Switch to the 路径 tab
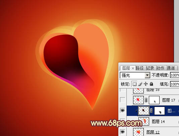This screenshot has width=179, height=136. click(139, 68)
